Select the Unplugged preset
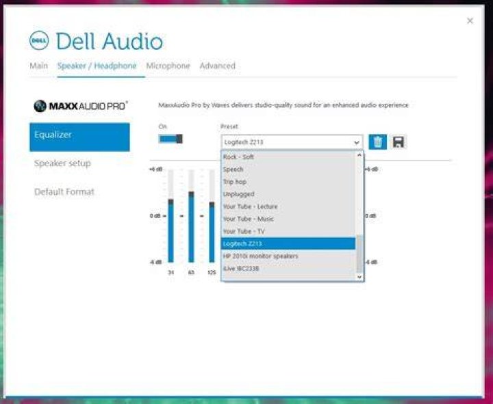Viewport: 493px width, 404px height. [x=289, y=194]
